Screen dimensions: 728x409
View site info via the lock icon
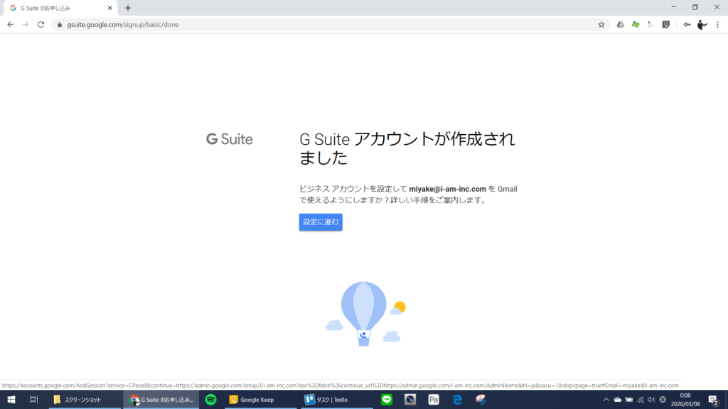(x=60, y=25)
